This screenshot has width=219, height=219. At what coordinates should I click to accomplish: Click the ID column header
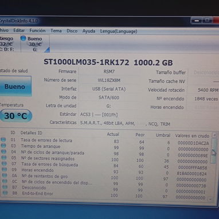tap(13, 132)
